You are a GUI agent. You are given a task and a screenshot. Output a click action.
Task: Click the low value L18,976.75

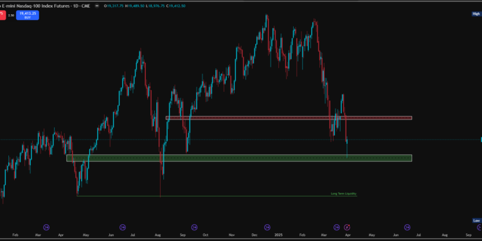[x=156, y=6]
